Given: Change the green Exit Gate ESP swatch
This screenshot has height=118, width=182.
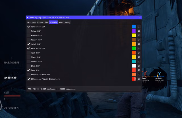Looking at the screenshot, I should click(x=134, y=48).
